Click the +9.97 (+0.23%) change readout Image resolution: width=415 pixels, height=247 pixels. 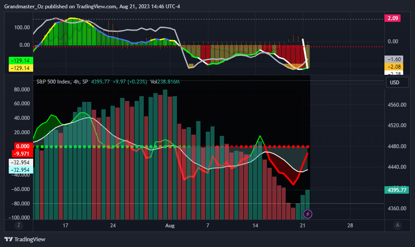tap(130, 82)
